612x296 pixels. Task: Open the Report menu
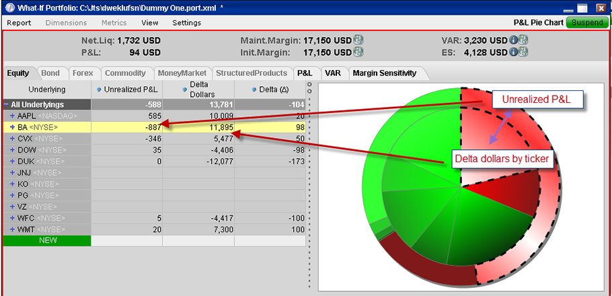pyautogui.click(x=19, y=23)
